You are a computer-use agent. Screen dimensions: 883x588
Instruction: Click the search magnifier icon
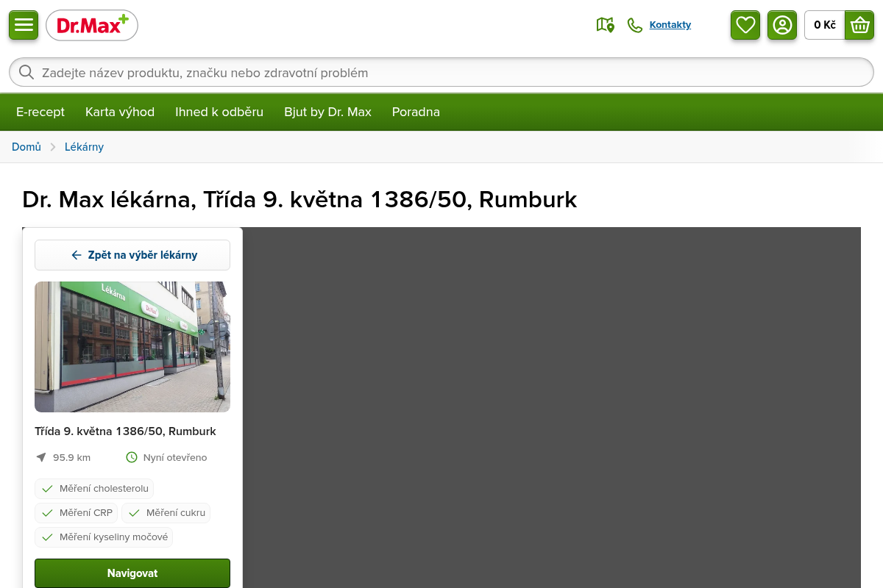point(26,72)
